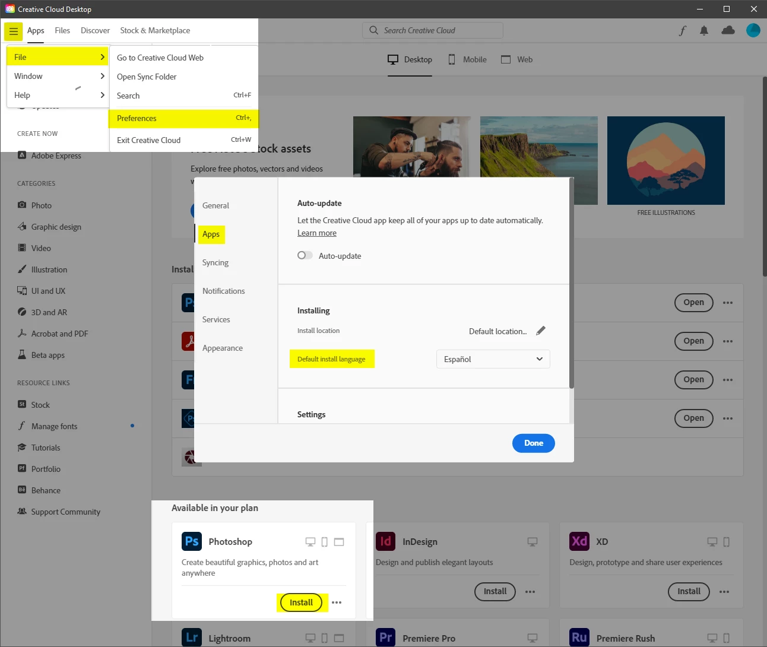
Task: Edit install location with pencil icon
Action: click(x=540, y=331)
